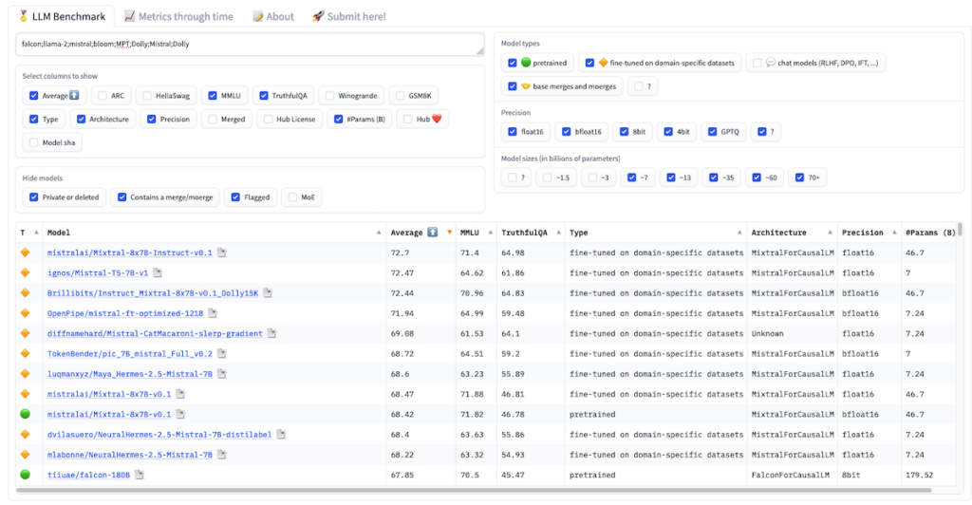Sort by the TruthfulQA column arrow
Viewport: 972px width, 505px height.
coord(558,233)
